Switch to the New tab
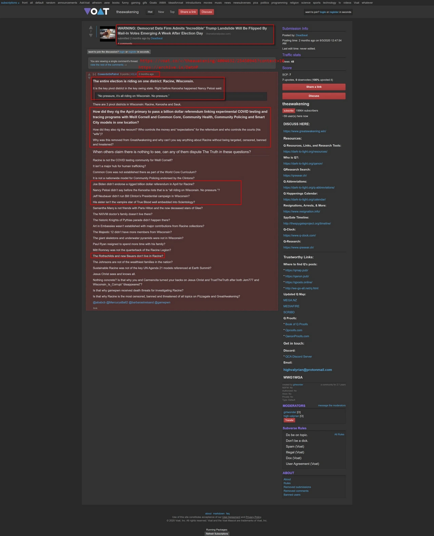The height and width of the screenshot is (536, 434). point(161,12)
